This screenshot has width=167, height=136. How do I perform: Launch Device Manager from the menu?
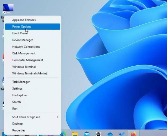point(33,40)
